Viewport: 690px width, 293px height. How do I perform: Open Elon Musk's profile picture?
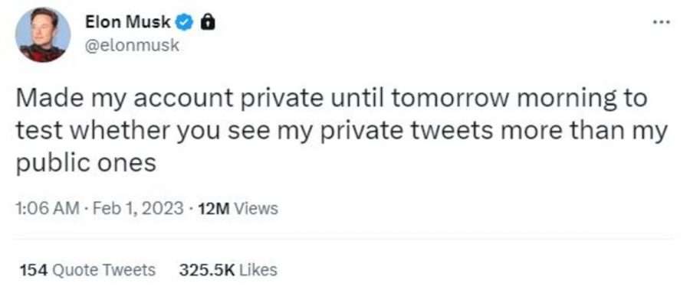point(43,34)
